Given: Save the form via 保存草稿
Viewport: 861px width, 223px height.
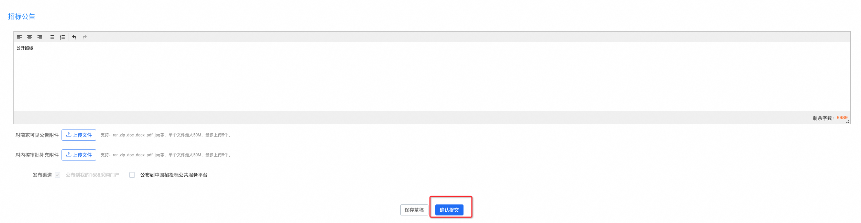Looking at the screenshot, I should coord(414,210).
